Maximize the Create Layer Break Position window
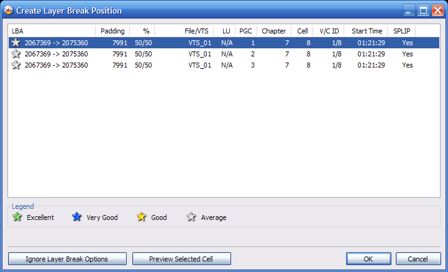This screenshot has width=448, height=272. tap(423, 11)
